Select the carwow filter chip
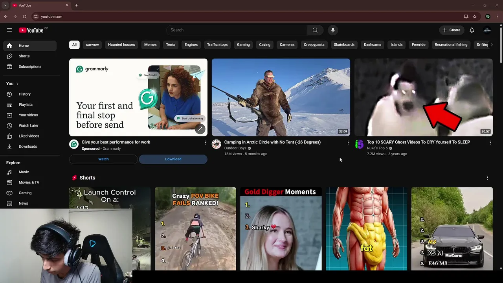 [92, 45]
